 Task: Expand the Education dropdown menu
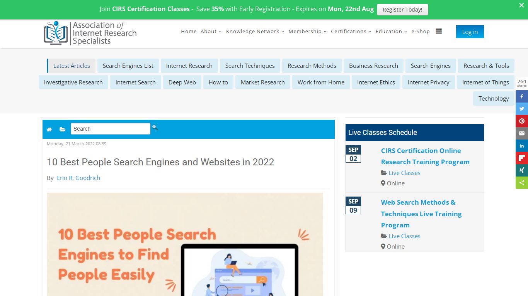coord(391,32)
